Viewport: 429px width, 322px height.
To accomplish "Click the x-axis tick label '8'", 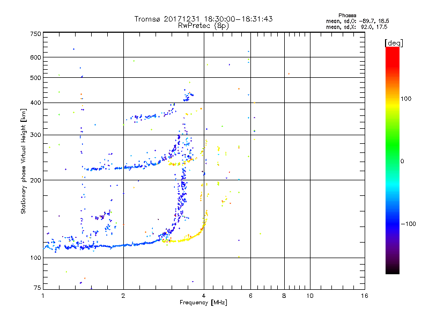I will (284, 296).
